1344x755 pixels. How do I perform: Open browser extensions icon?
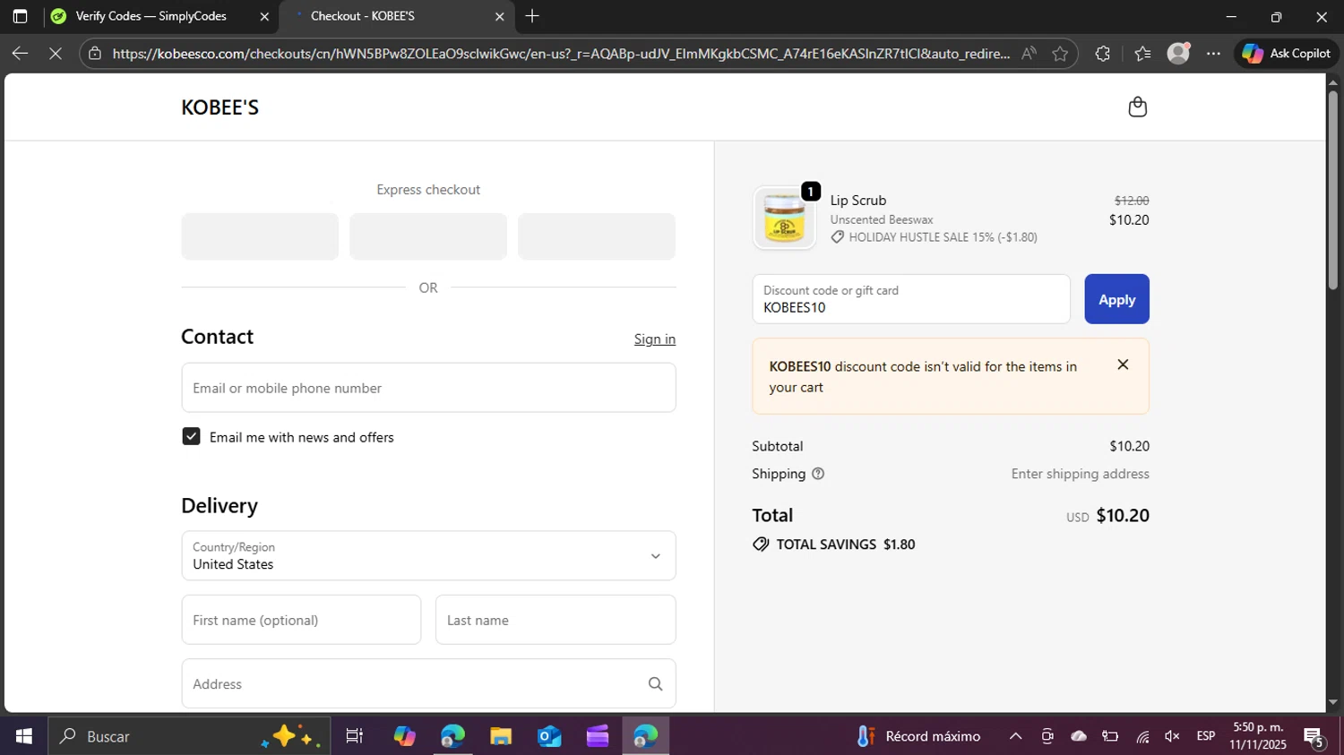click(1102, 54)
